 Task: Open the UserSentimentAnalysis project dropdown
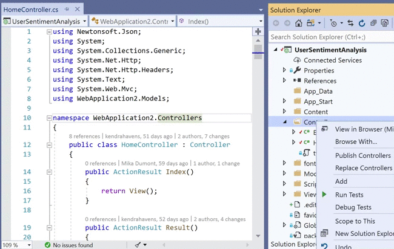(x=84, y=21)
